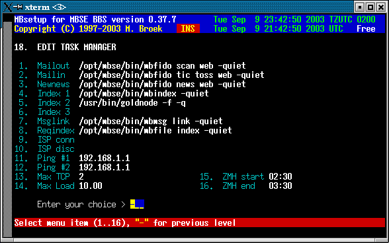
Task: Click the ZMH start time 02:30
Action: (x=281, y=176)
